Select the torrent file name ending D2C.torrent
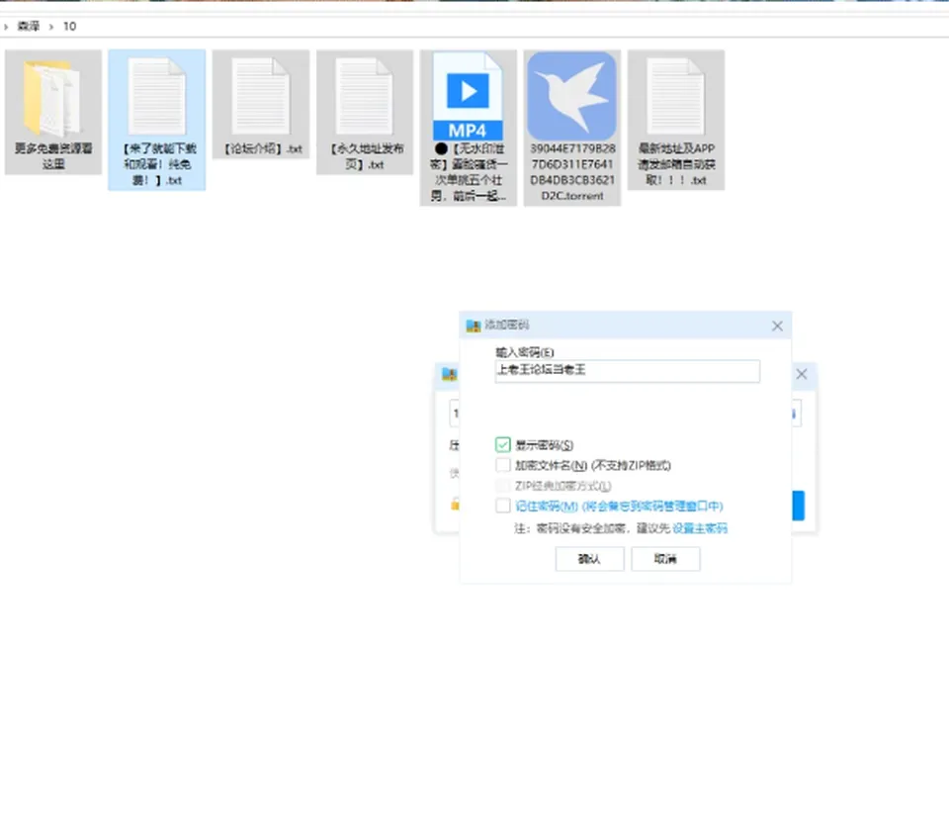This screenshot has width=949, height=836. pos(572,172)
